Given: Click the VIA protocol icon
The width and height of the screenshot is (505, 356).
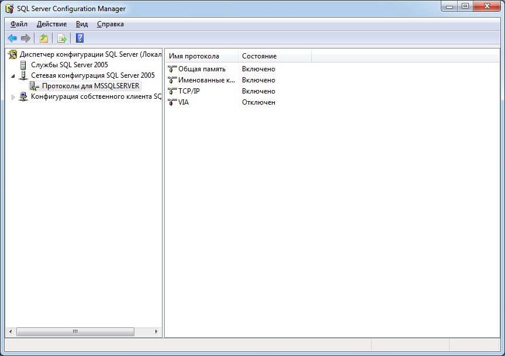Looking at the screenshot, I should (172, 102).
